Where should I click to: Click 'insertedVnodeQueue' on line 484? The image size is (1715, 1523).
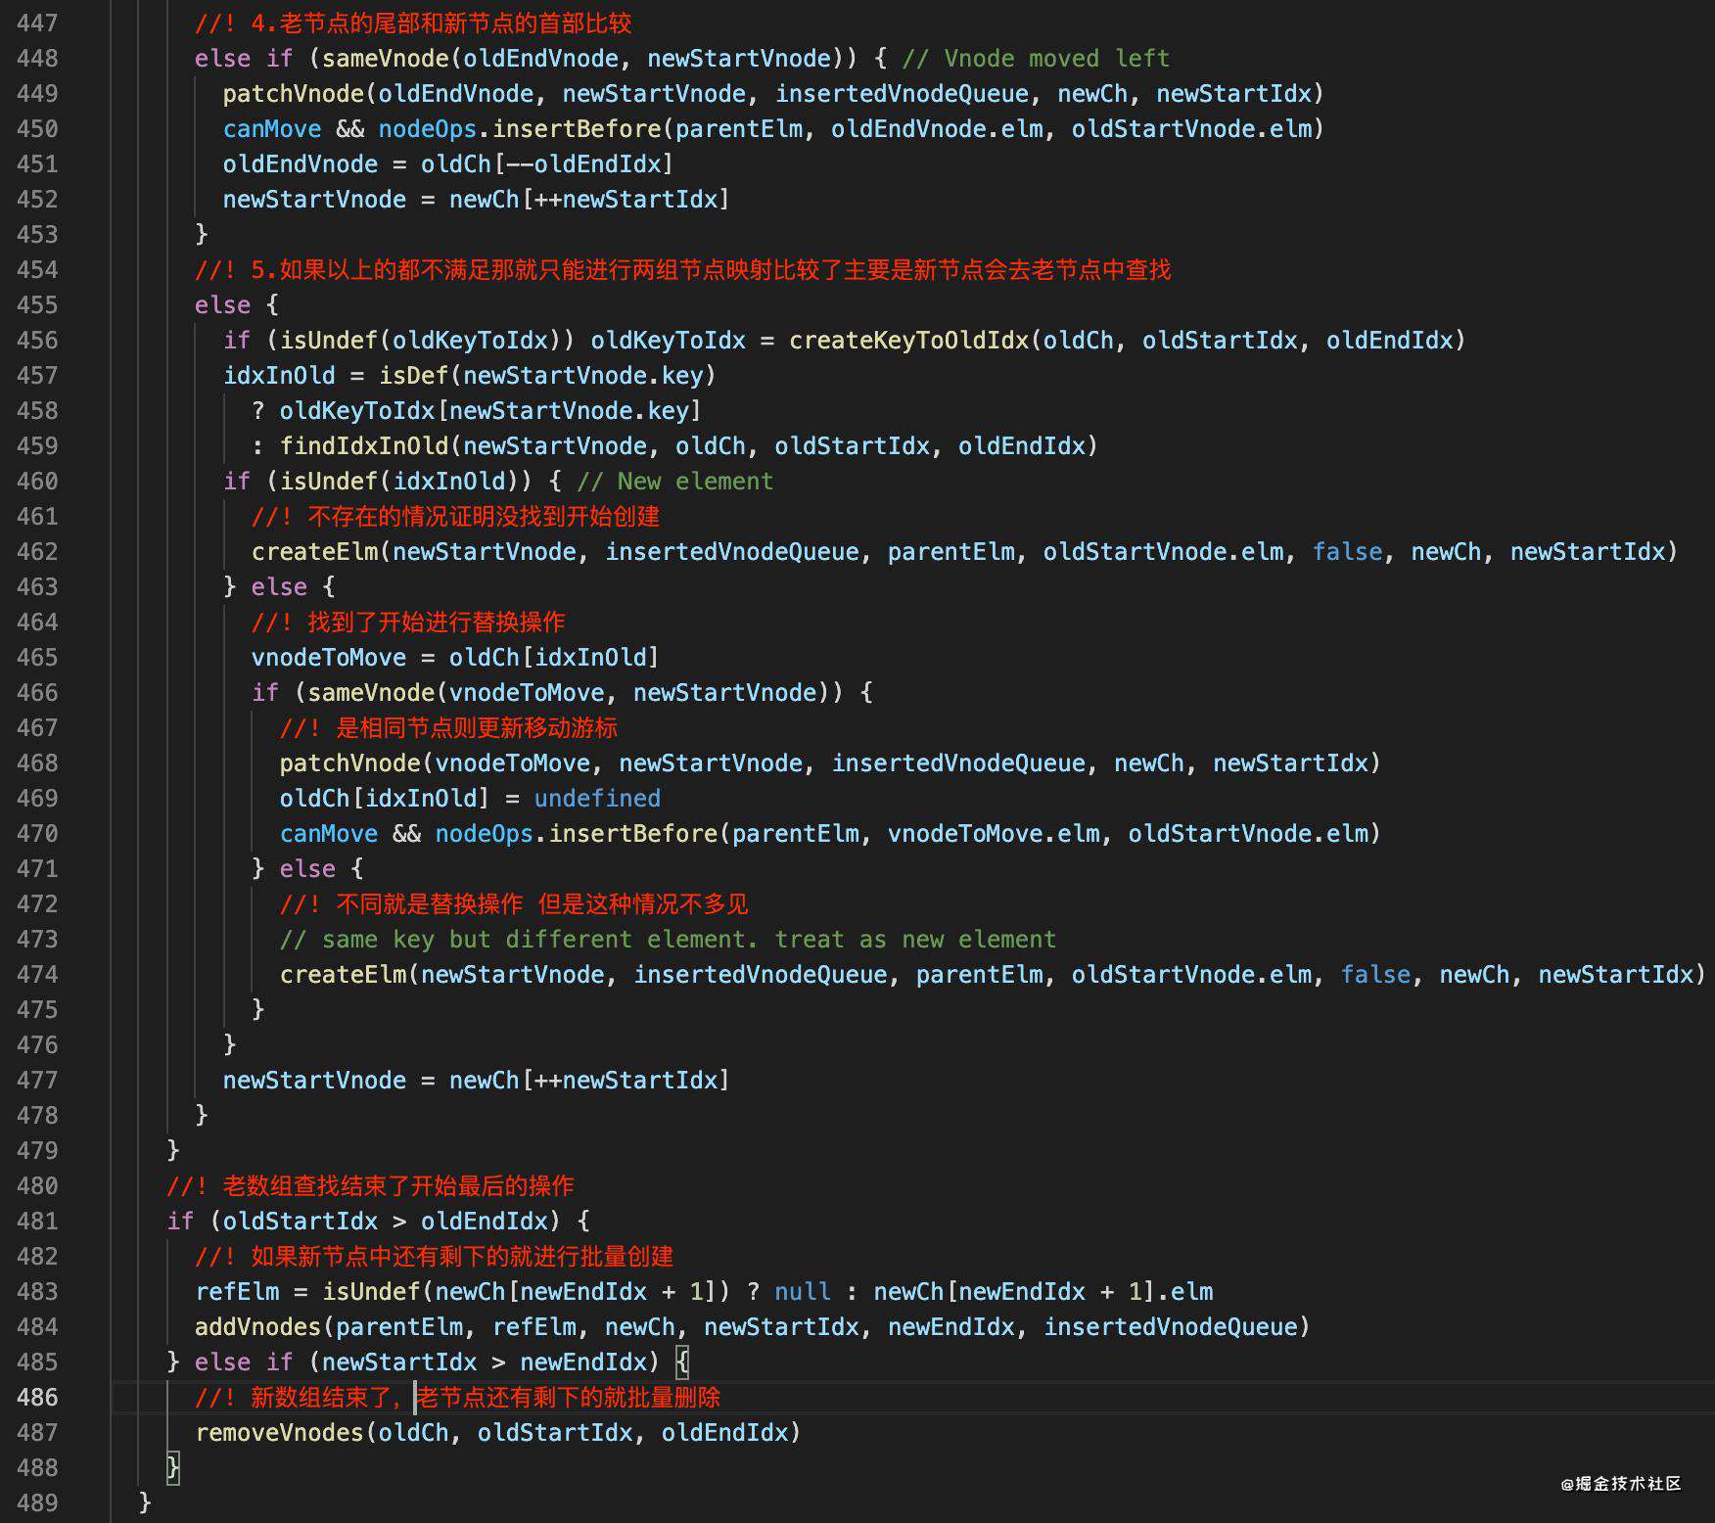[x=1170, y=1326]
